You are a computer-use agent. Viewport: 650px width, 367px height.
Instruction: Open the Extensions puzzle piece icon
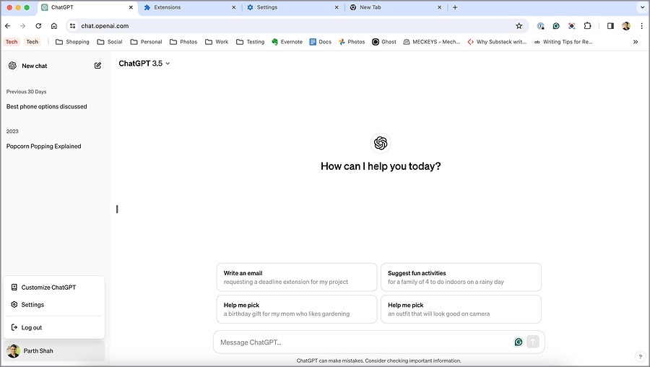point(587,26)
